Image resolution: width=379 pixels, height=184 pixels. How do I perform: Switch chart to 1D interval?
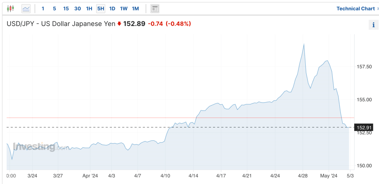click(x=112, y=9)
